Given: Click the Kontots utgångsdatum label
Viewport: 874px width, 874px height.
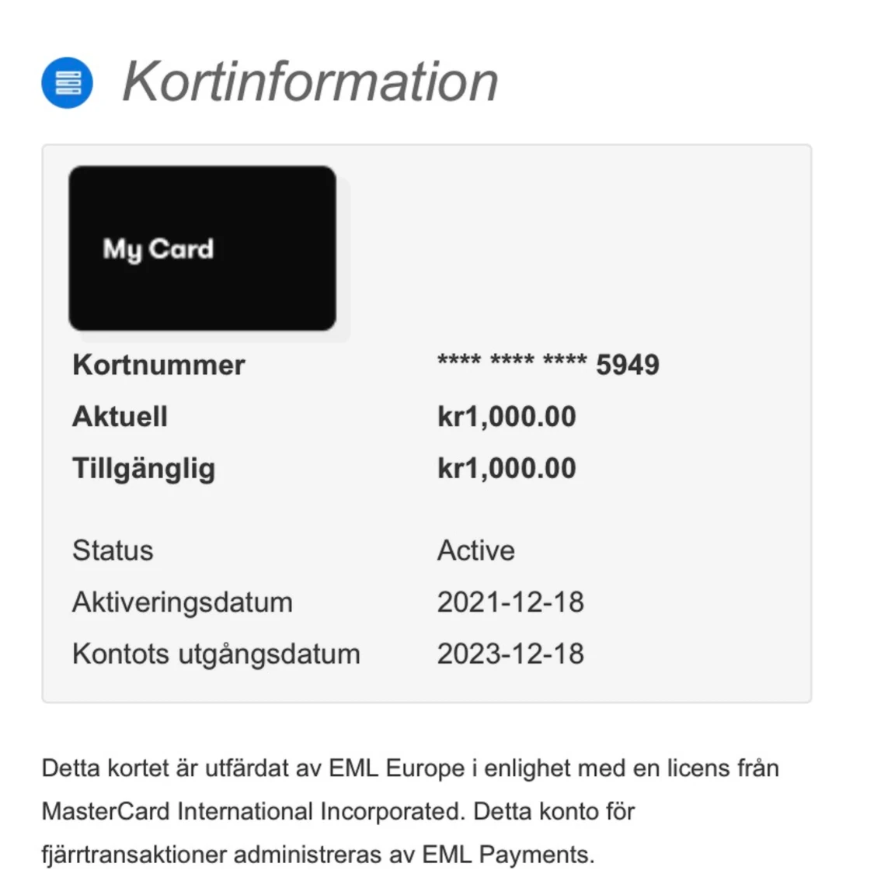Looking at the screenshot, I should [x=217, y=654].
